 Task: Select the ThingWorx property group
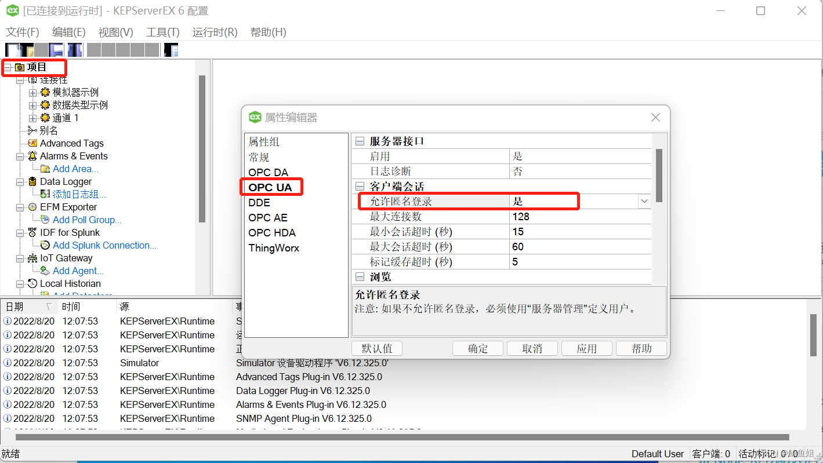coord(274,247)
